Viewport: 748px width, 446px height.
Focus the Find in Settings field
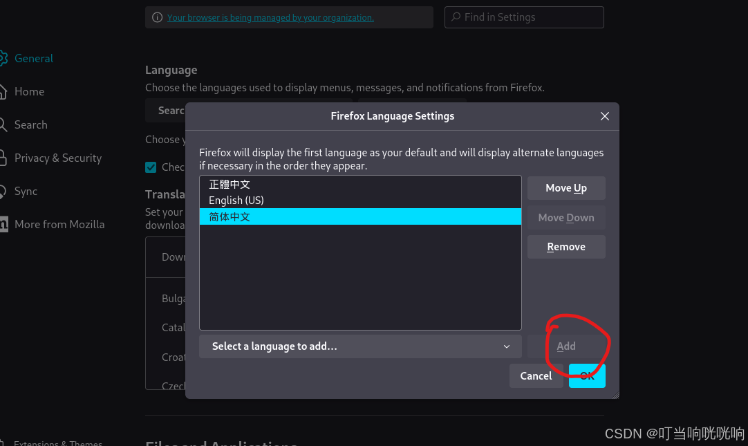pyautogui.click(x=524, y=17)
